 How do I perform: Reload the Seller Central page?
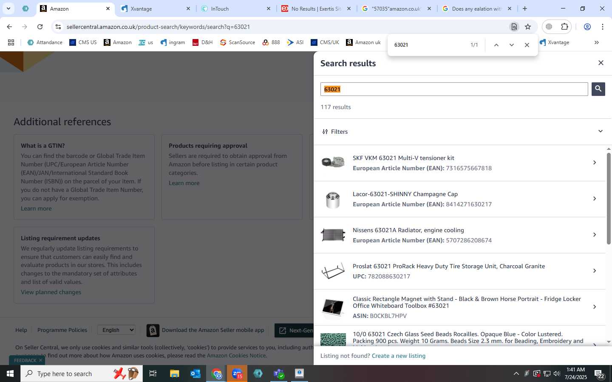pyautogui.click(x=40, y=27)
